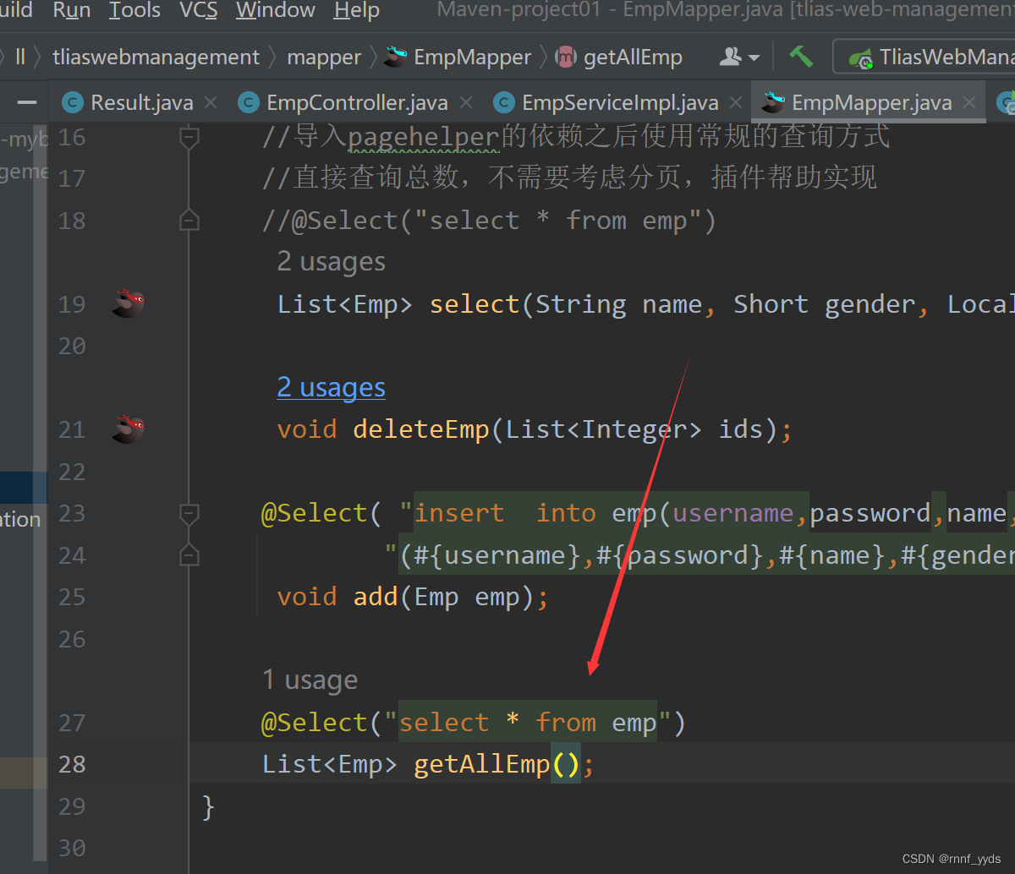Open the 2 usages link above deleteEmp

pos(331,387)
